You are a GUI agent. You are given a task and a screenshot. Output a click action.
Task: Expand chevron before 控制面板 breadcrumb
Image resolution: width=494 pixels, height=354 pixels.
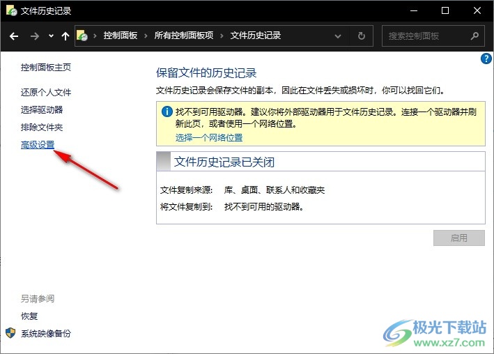[x=95, y=36]
